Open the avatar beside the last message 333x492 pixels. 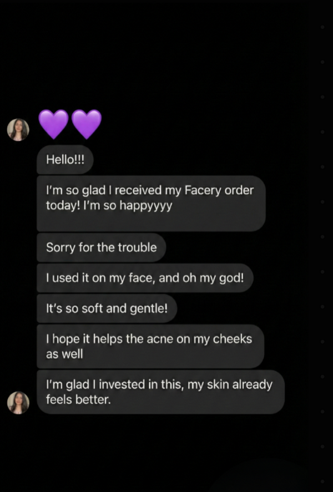click(x=18, y=403)
